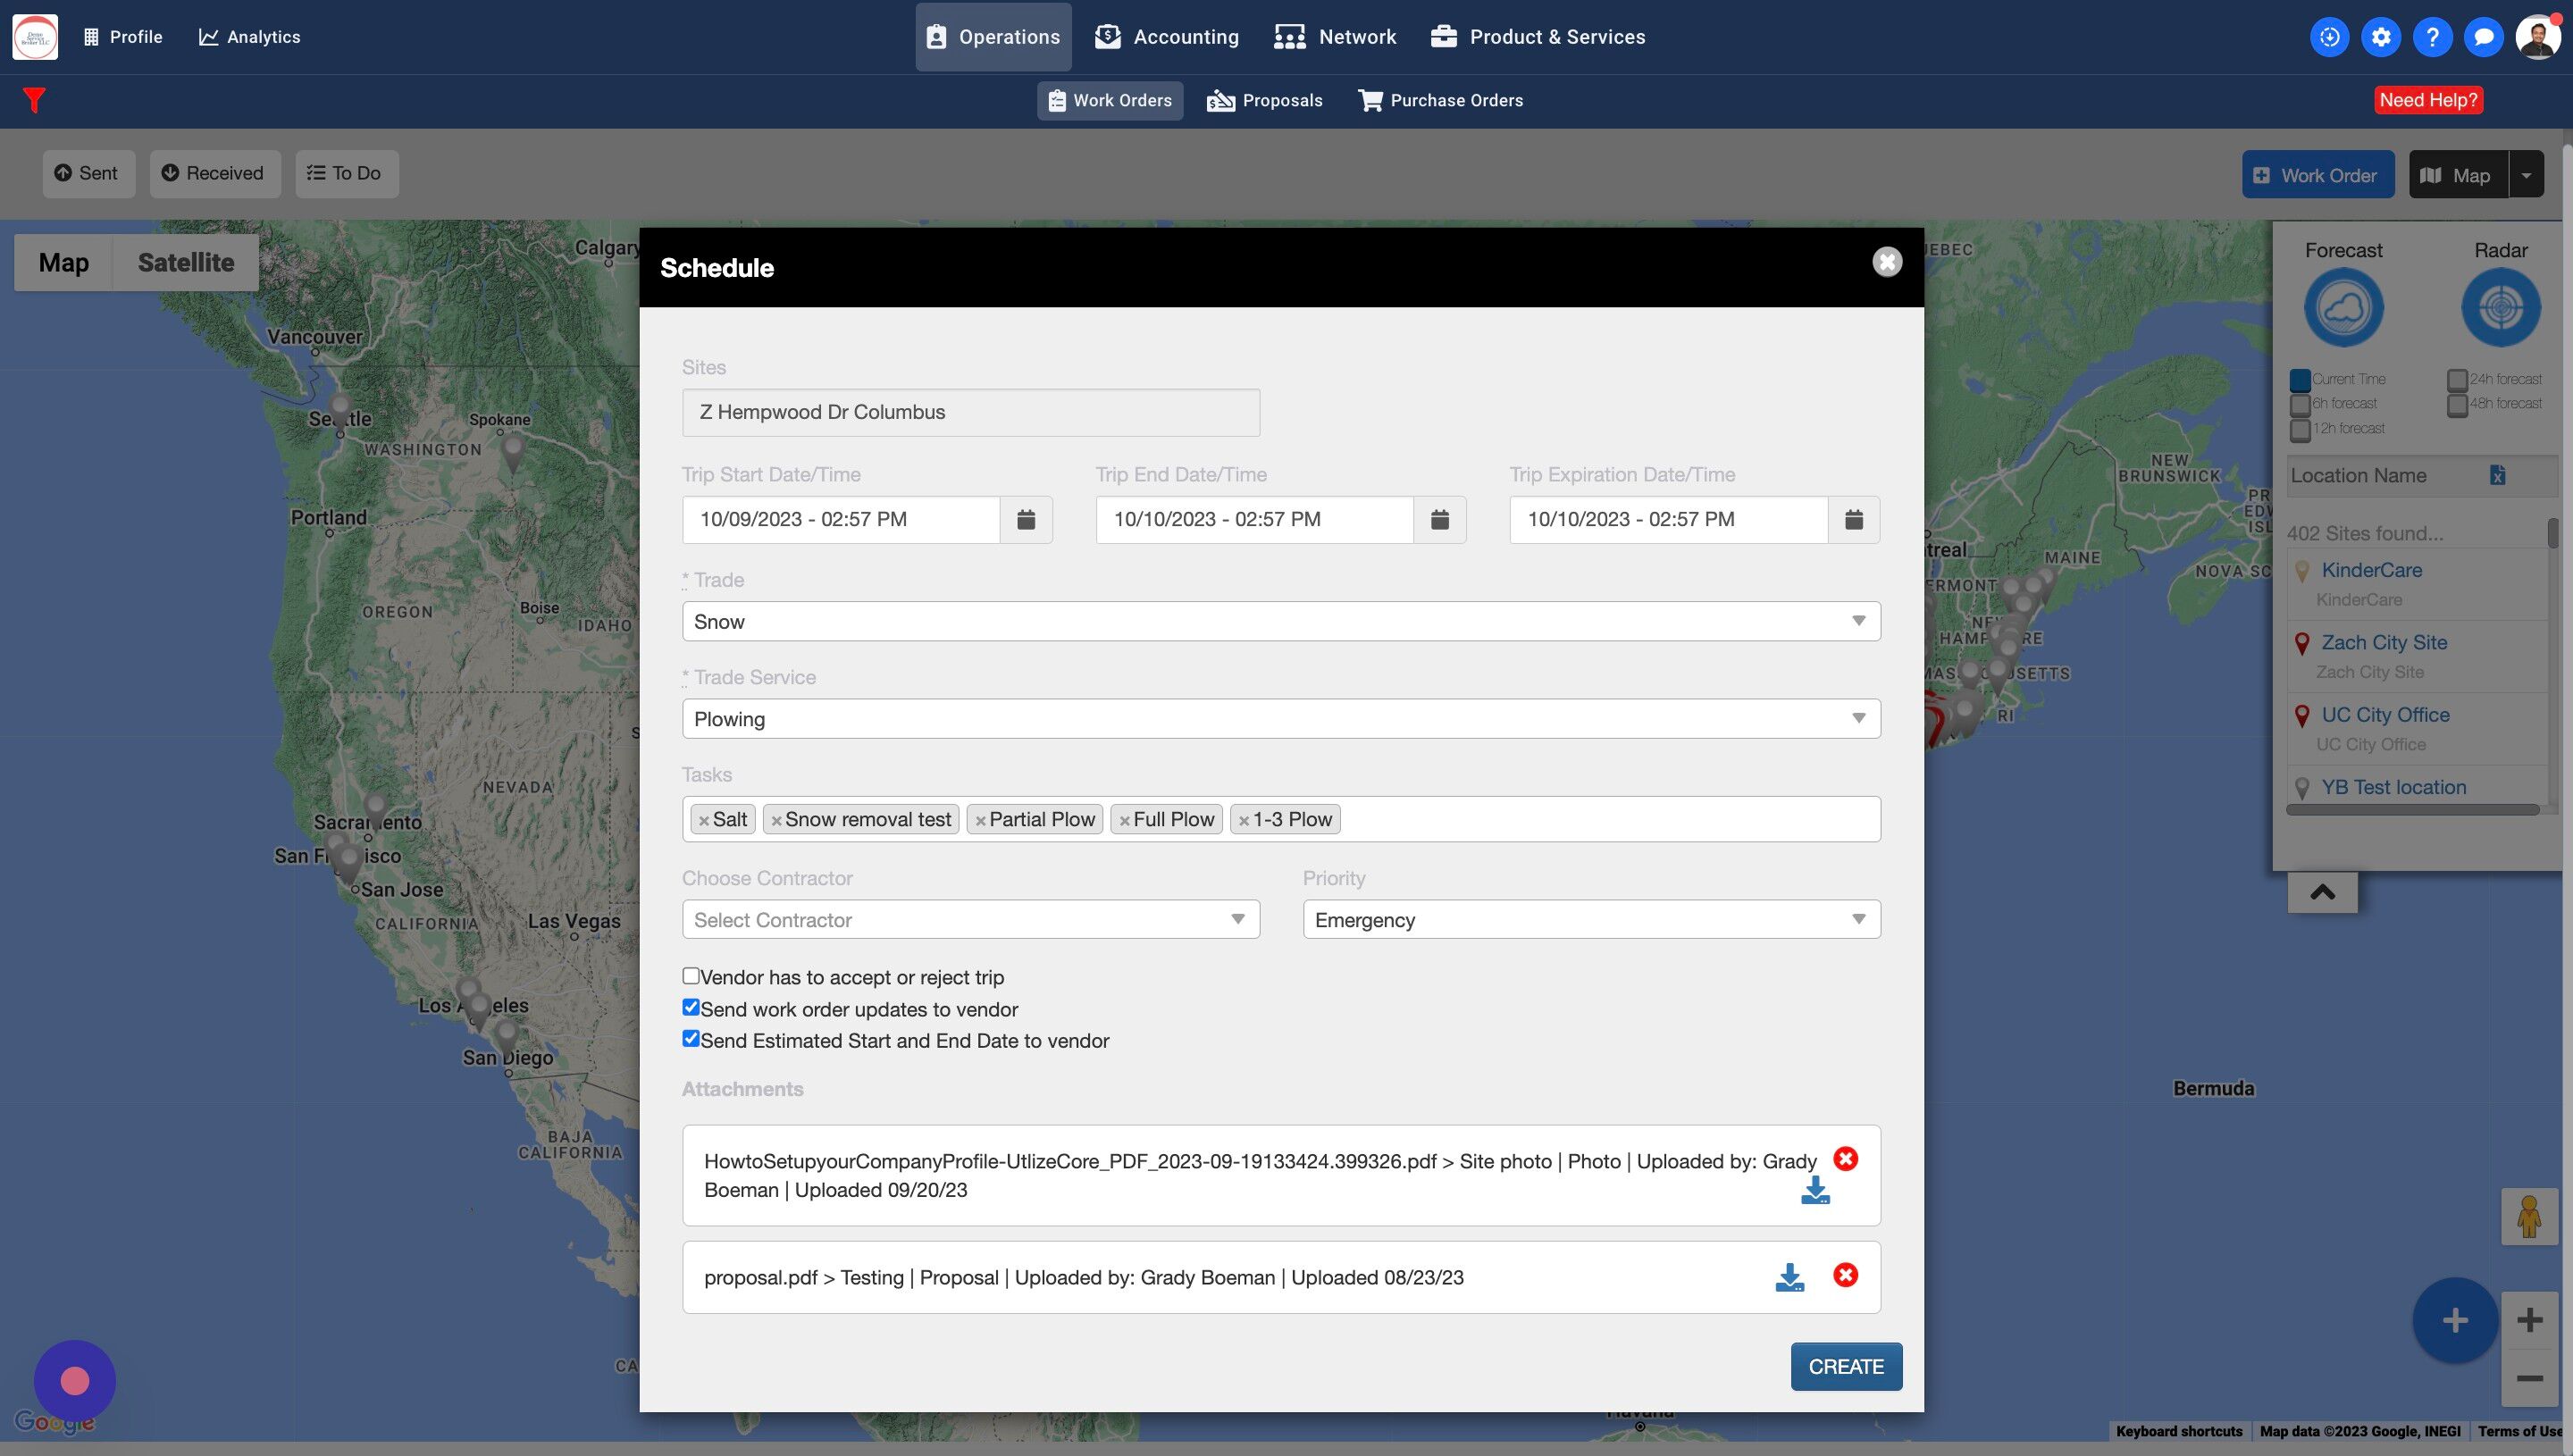Click the Trip Expiration calendar icon
The image size is (2573, 1456).
(1853, 519)
